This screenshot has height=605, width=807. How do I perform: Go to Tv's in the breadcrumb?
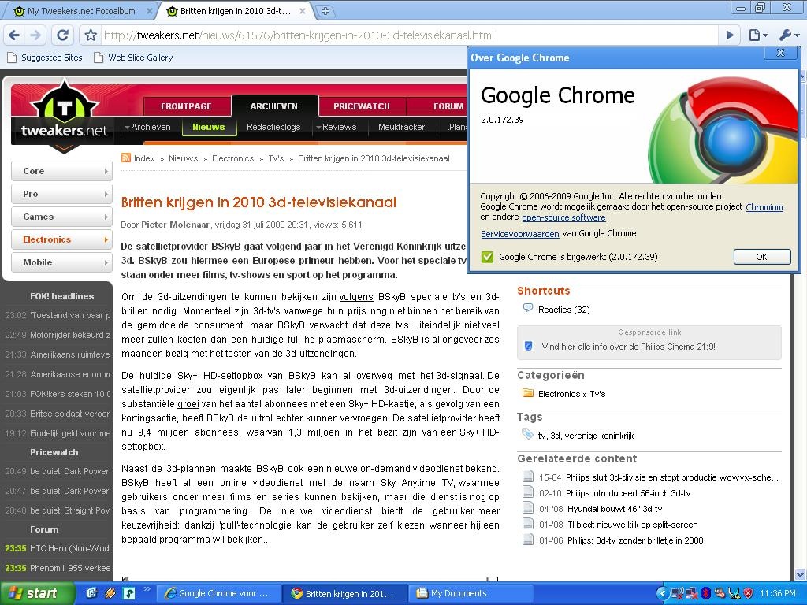(x=276, y=158)
